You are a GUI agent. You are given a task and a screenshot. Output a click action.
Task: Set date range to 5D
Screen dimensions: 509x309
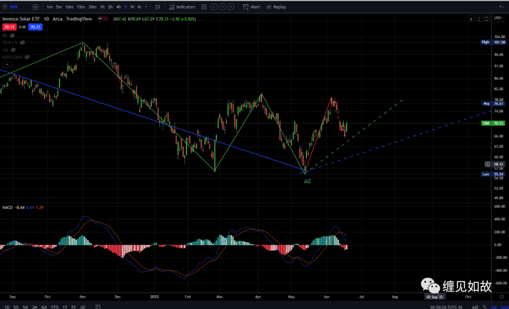click(16, 307)
